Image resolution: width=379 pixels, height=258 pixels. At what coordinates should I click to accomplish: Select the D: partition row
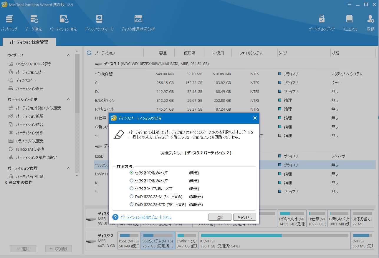click(x=235, y=92)
